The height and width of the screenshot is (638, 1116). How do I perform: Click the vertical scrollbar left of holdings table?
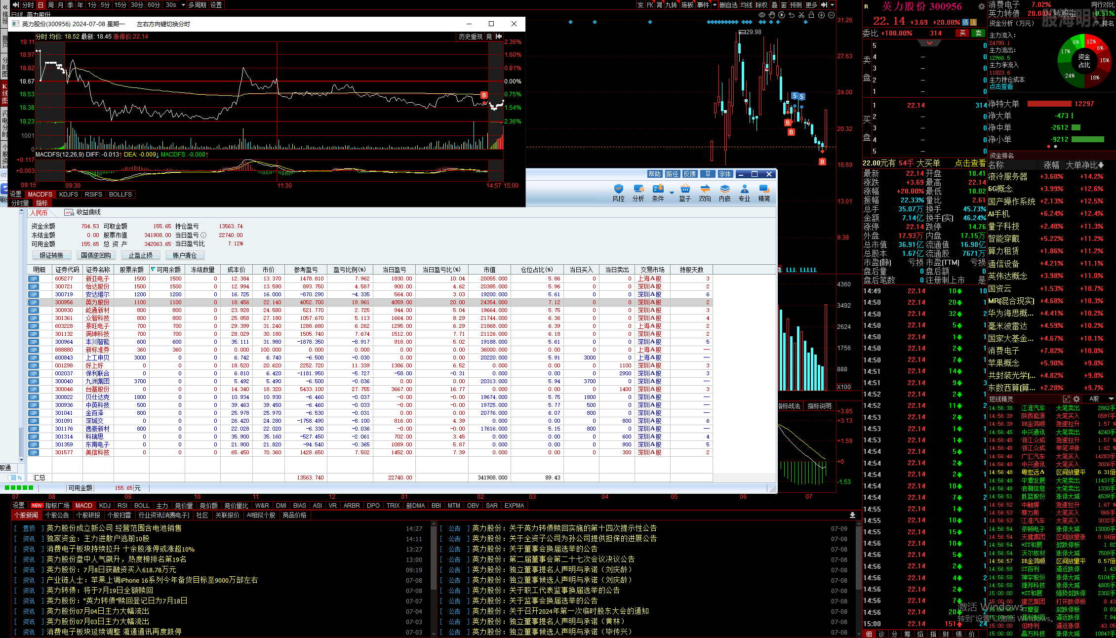pyautogui.click(x=21, y=336)
